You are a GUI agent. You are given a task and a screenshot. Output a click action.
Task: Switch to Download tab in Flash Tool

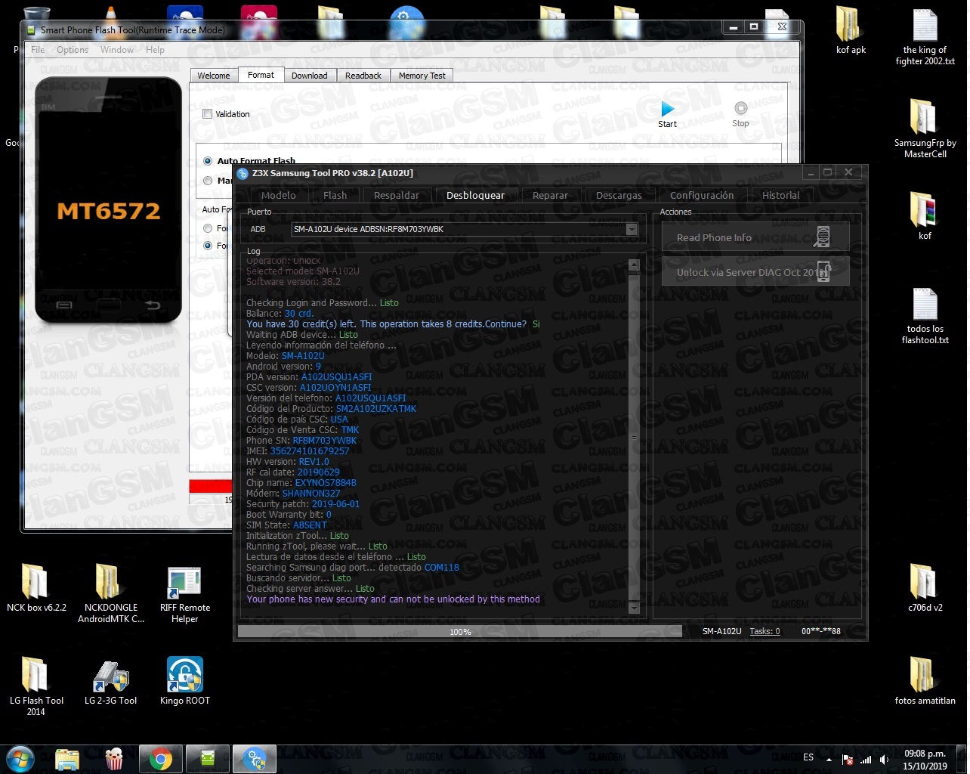point(310,76)
